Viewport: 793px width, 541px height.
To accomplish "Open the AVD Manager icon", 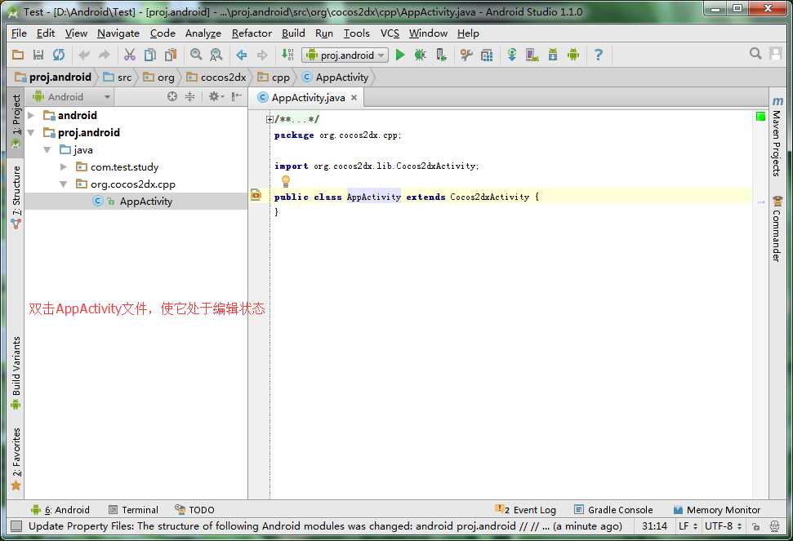I will tap(532, 55).
